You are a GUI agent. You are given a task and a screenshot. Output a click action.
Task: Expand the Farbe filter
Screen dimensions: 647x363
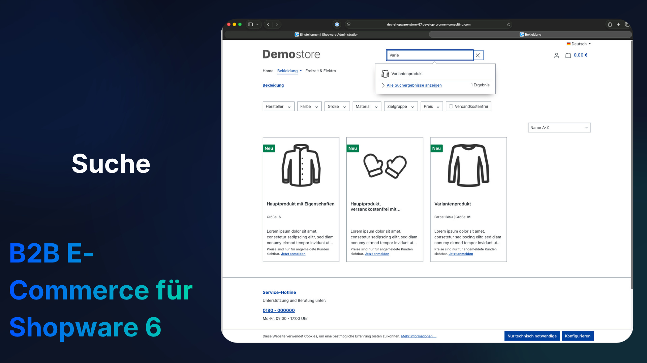pos(309,107)
